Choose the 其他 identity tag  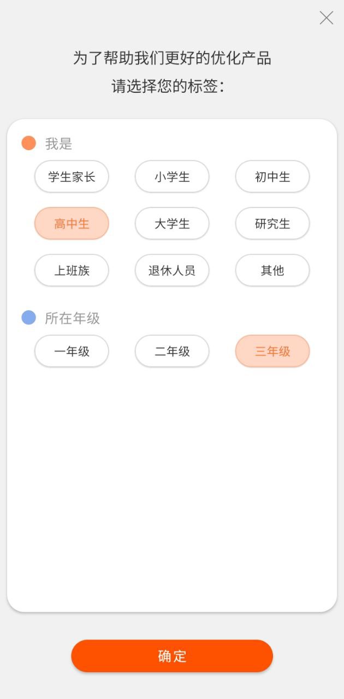(x=272, y=271)
